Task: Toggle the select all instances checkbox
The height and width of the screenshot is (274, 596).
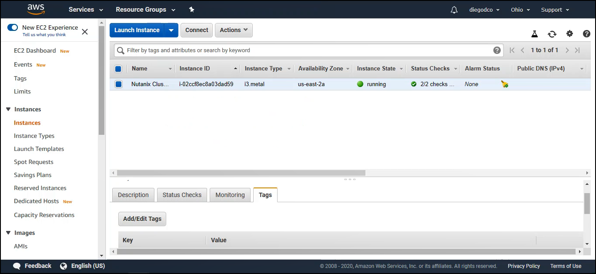Action: pos(118,69)
